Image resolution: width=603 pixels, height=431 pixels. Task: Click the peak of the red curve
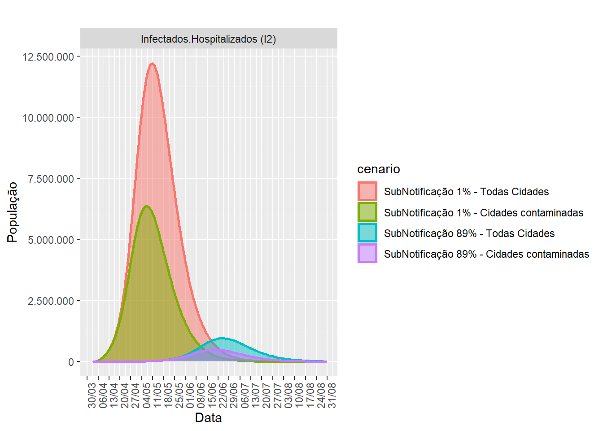[x=153, y=64]
